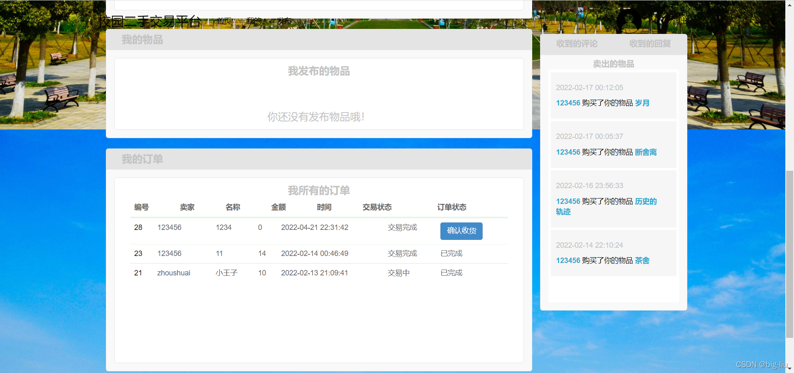This screenshot has width=794, height=373.
Task: Click seller zhoushuai cell
Action: 174,273
